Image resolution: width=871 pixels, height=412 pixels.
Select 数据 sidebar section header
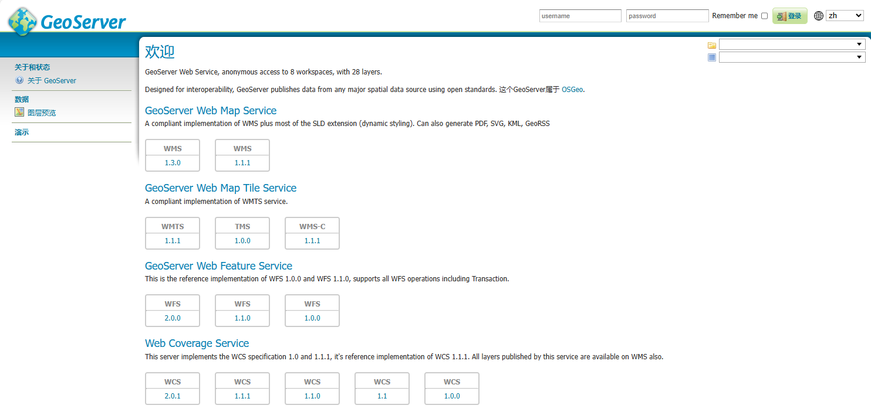click(22, 100)
